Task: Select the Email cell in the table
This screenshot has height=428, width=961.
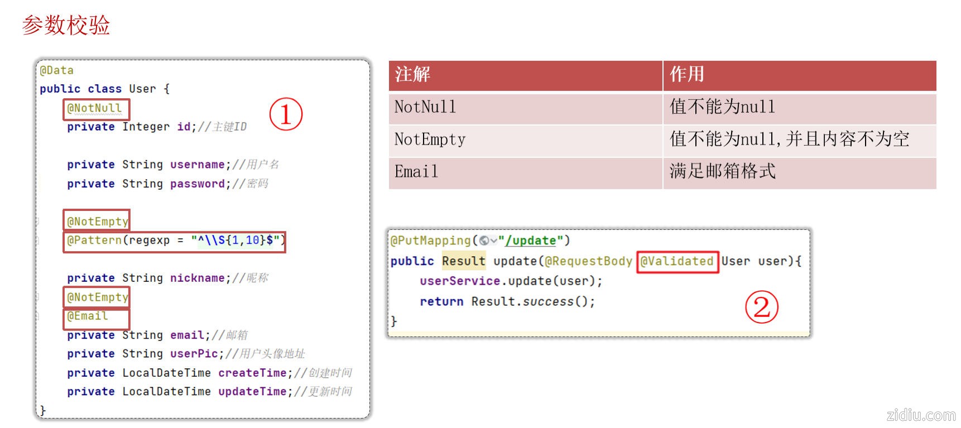Action: coord(416,172)
